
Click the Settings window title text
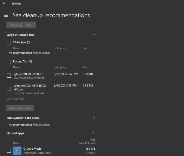(16, 4)
